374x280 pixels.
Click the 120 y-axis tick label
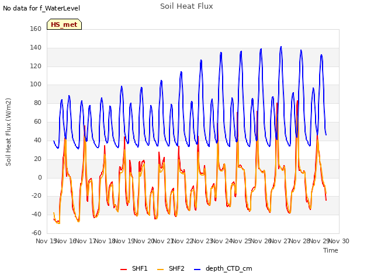coord(36,66)
